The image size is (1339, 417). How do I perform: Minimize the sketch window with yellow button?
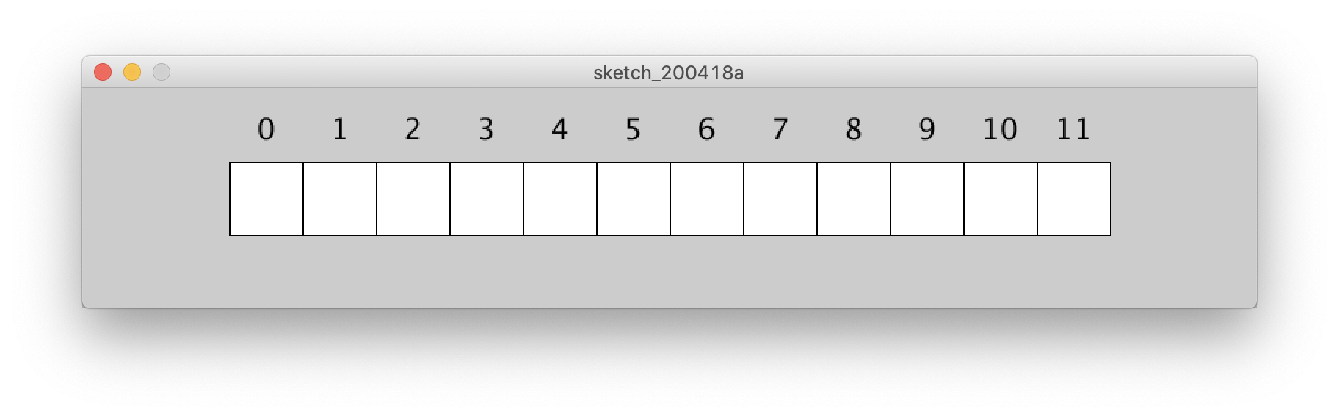coord(132,72)
